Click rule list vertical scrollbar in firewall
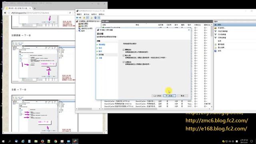Screen dimensions: 256x144 212,65
